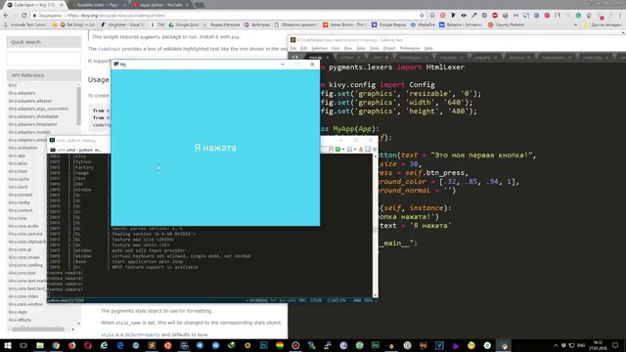This screenshot has width=626, height=352.
Task: Click the API Reference sidebar vertical scrollbar
Action: [x=78, y=106]
